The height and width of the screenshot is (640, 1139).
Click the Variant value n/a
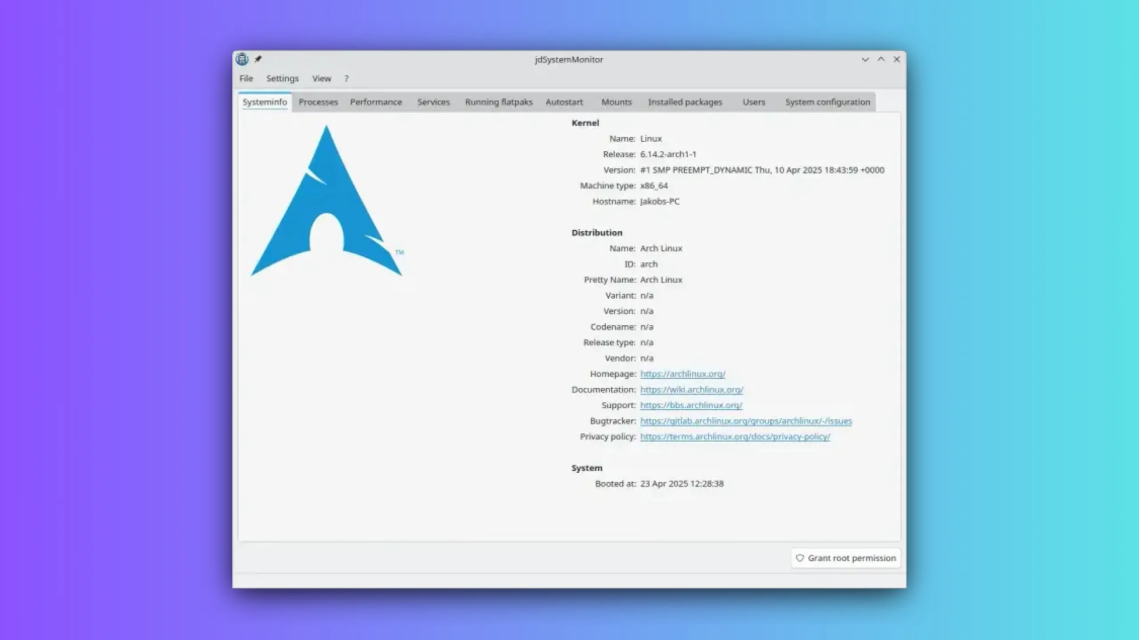click(x=646, y=296)
